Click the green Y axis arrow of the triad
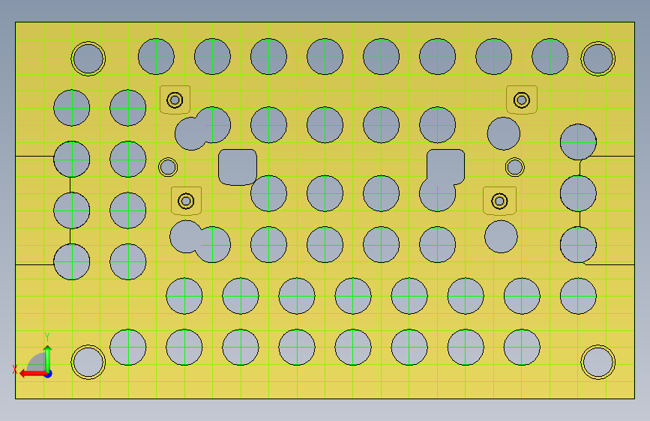 pyautogui.click(x=48, y=357)
